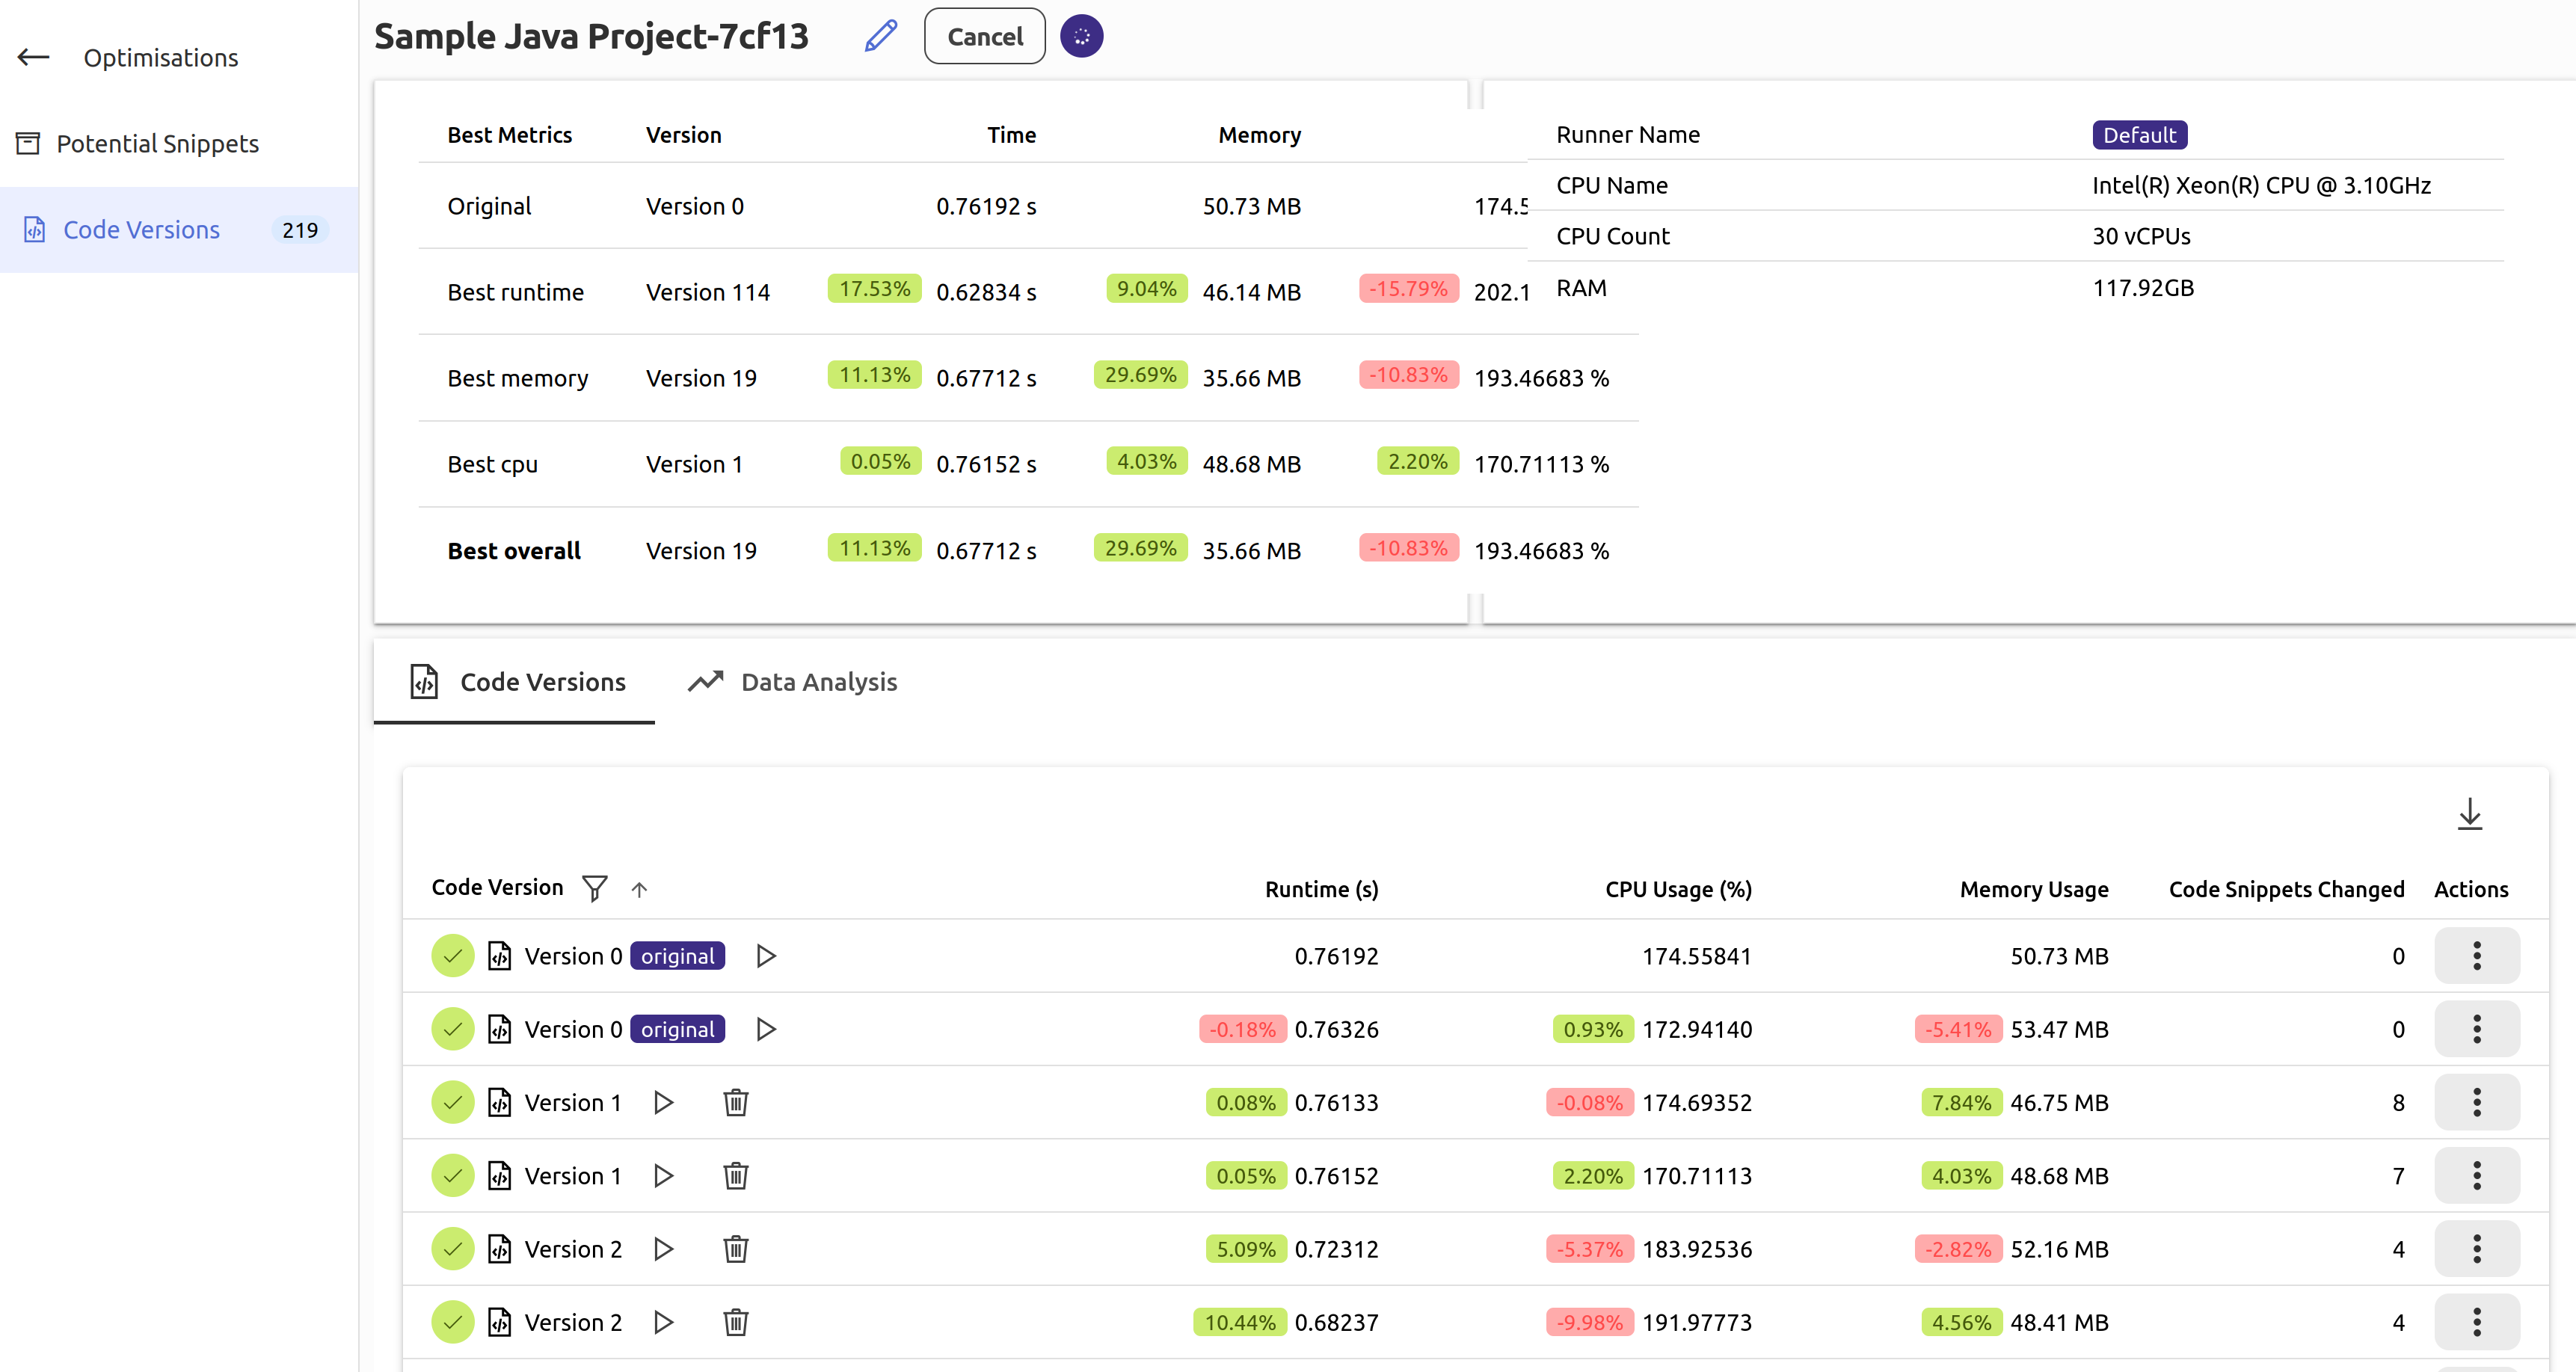The width and height of the screenshot is (2576, 1372).
Task: Click file icon of Version 2 (0.72312)
Action: click(x=499, y=1248)
